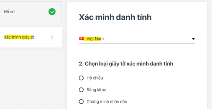
Task: Click the chevron arrow next to Xác minh giấy tờ
Action: [52, 37]
